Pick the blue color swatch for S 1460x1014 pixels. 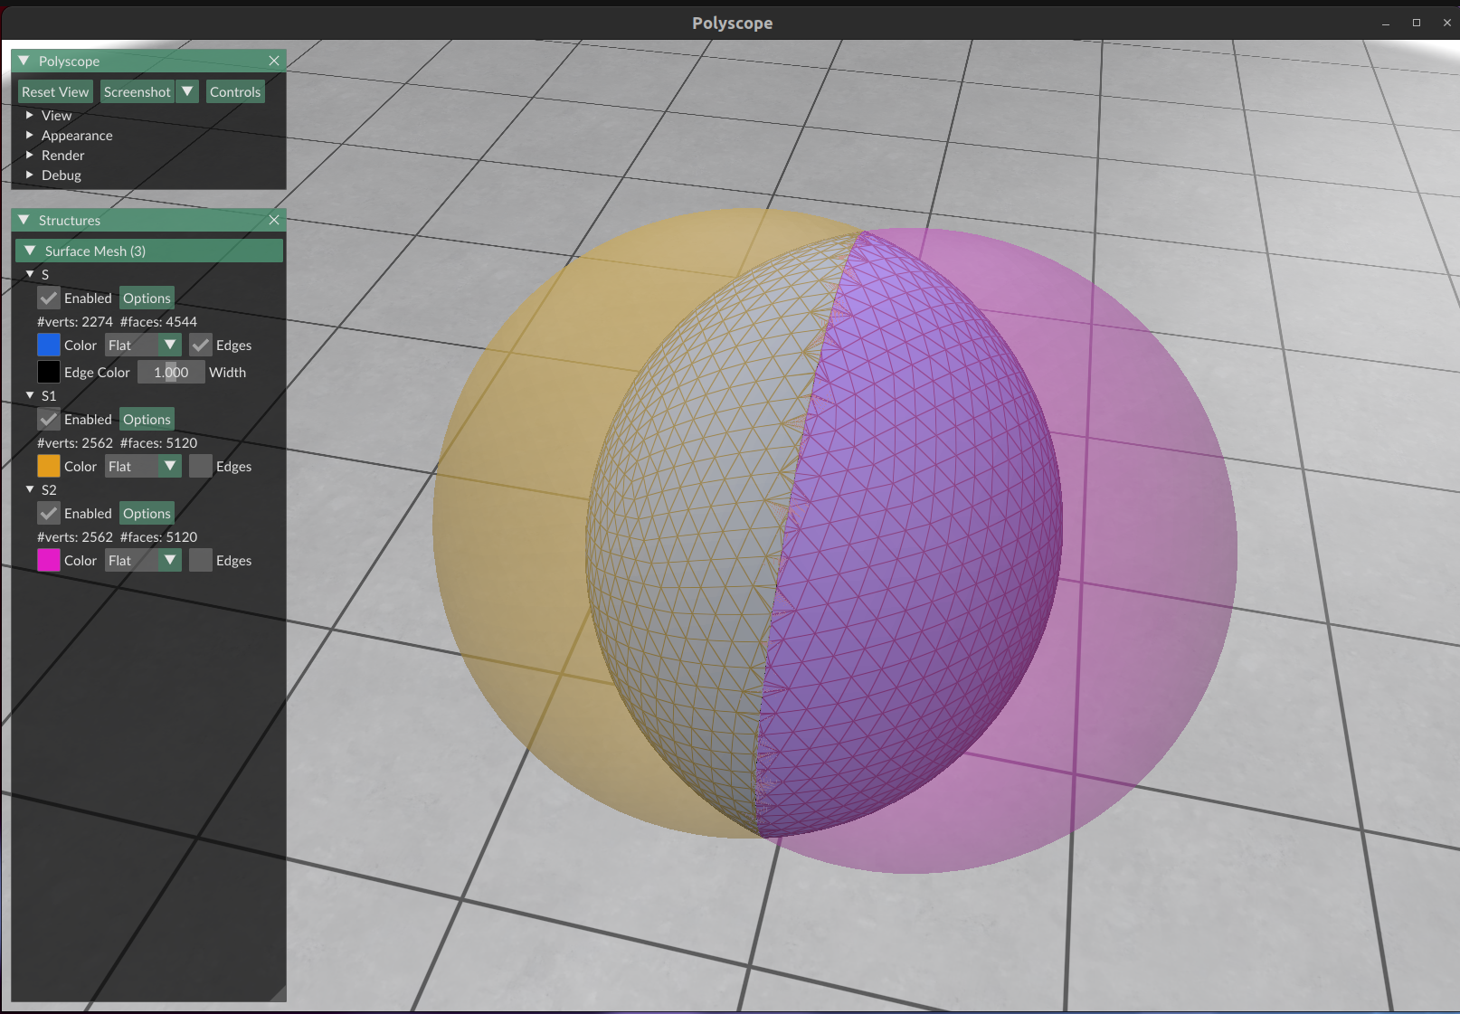[49, 345]
